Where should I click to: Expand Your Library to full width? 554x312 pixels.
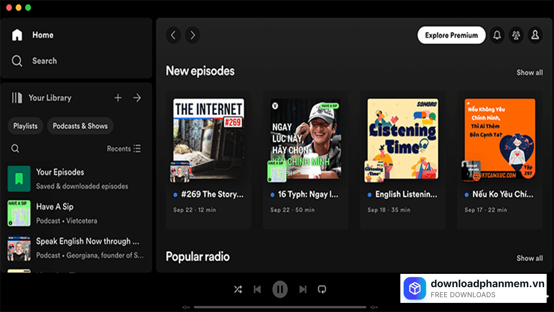(137, 97)
